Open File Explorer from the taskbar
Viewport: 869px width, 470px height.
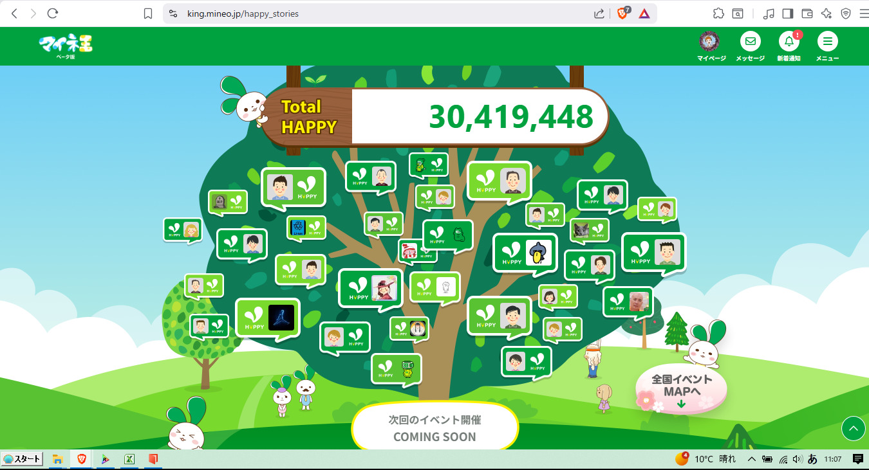point(57,459)
